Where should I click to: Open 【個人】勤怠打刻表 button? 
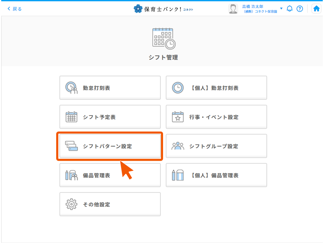216,88
